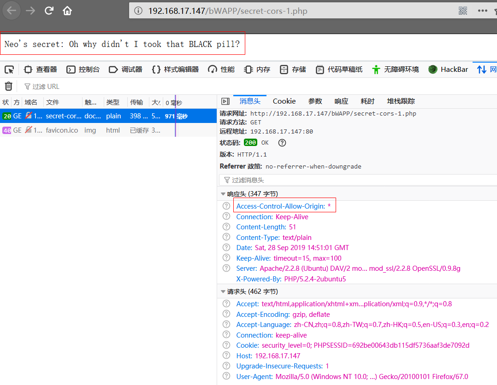Open the QR code icon in address bar
497x385 pixels.
click(x=463, y=11)
